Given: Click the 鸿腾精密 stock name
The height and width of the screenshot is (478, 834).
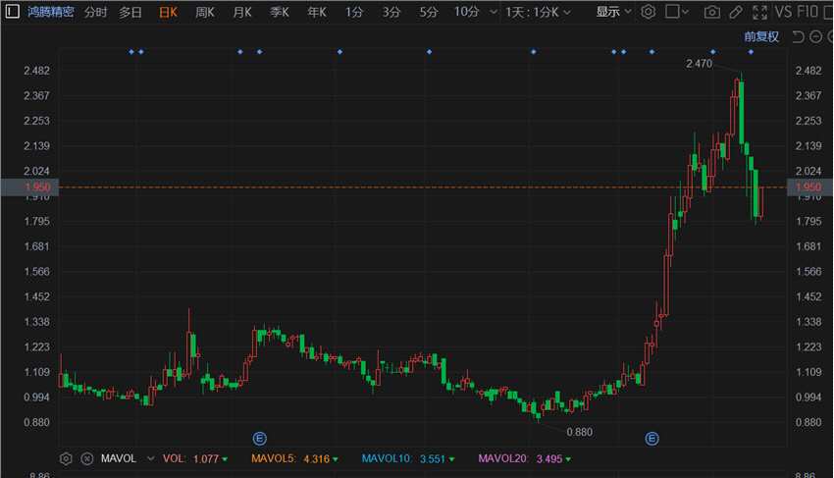Looking at the screenshot, I should (x=51, y=12).
